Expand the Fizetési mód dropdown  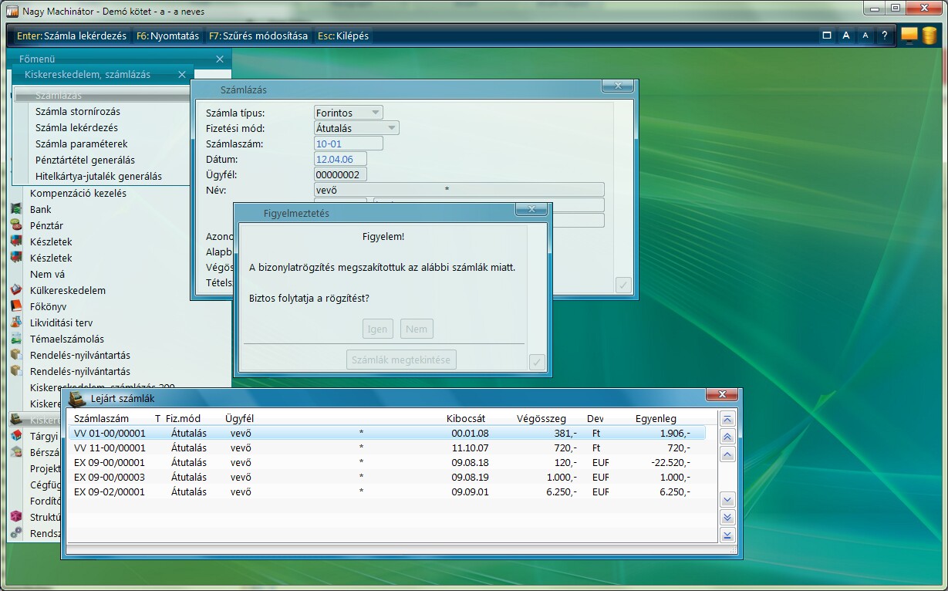pos(391,128)
